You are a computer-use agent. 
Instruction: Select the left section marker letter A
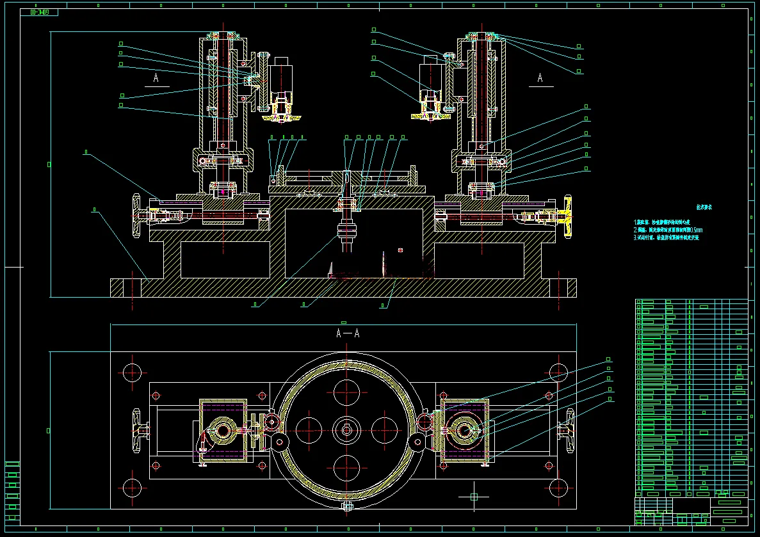[x=156, y=77]
